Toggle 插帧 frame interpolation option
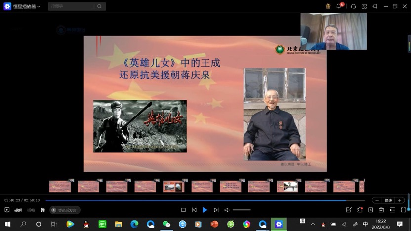Image resolution: width=411 pixels, height=231 pixels. (x=31, y=210)
